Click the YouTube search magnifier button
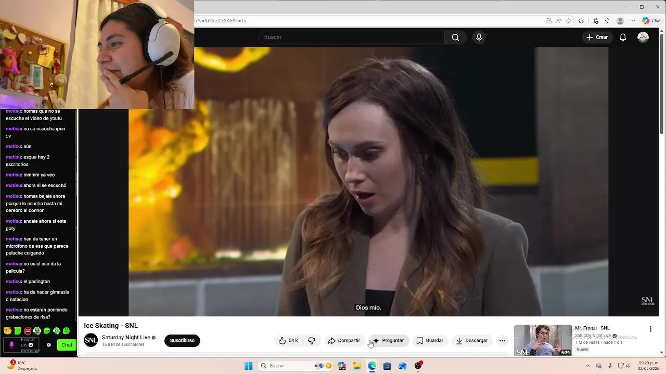 click(455, 37)
